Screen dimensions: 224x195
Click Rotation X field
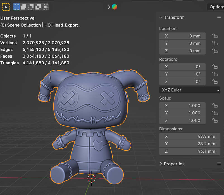[x=182, y=67]
